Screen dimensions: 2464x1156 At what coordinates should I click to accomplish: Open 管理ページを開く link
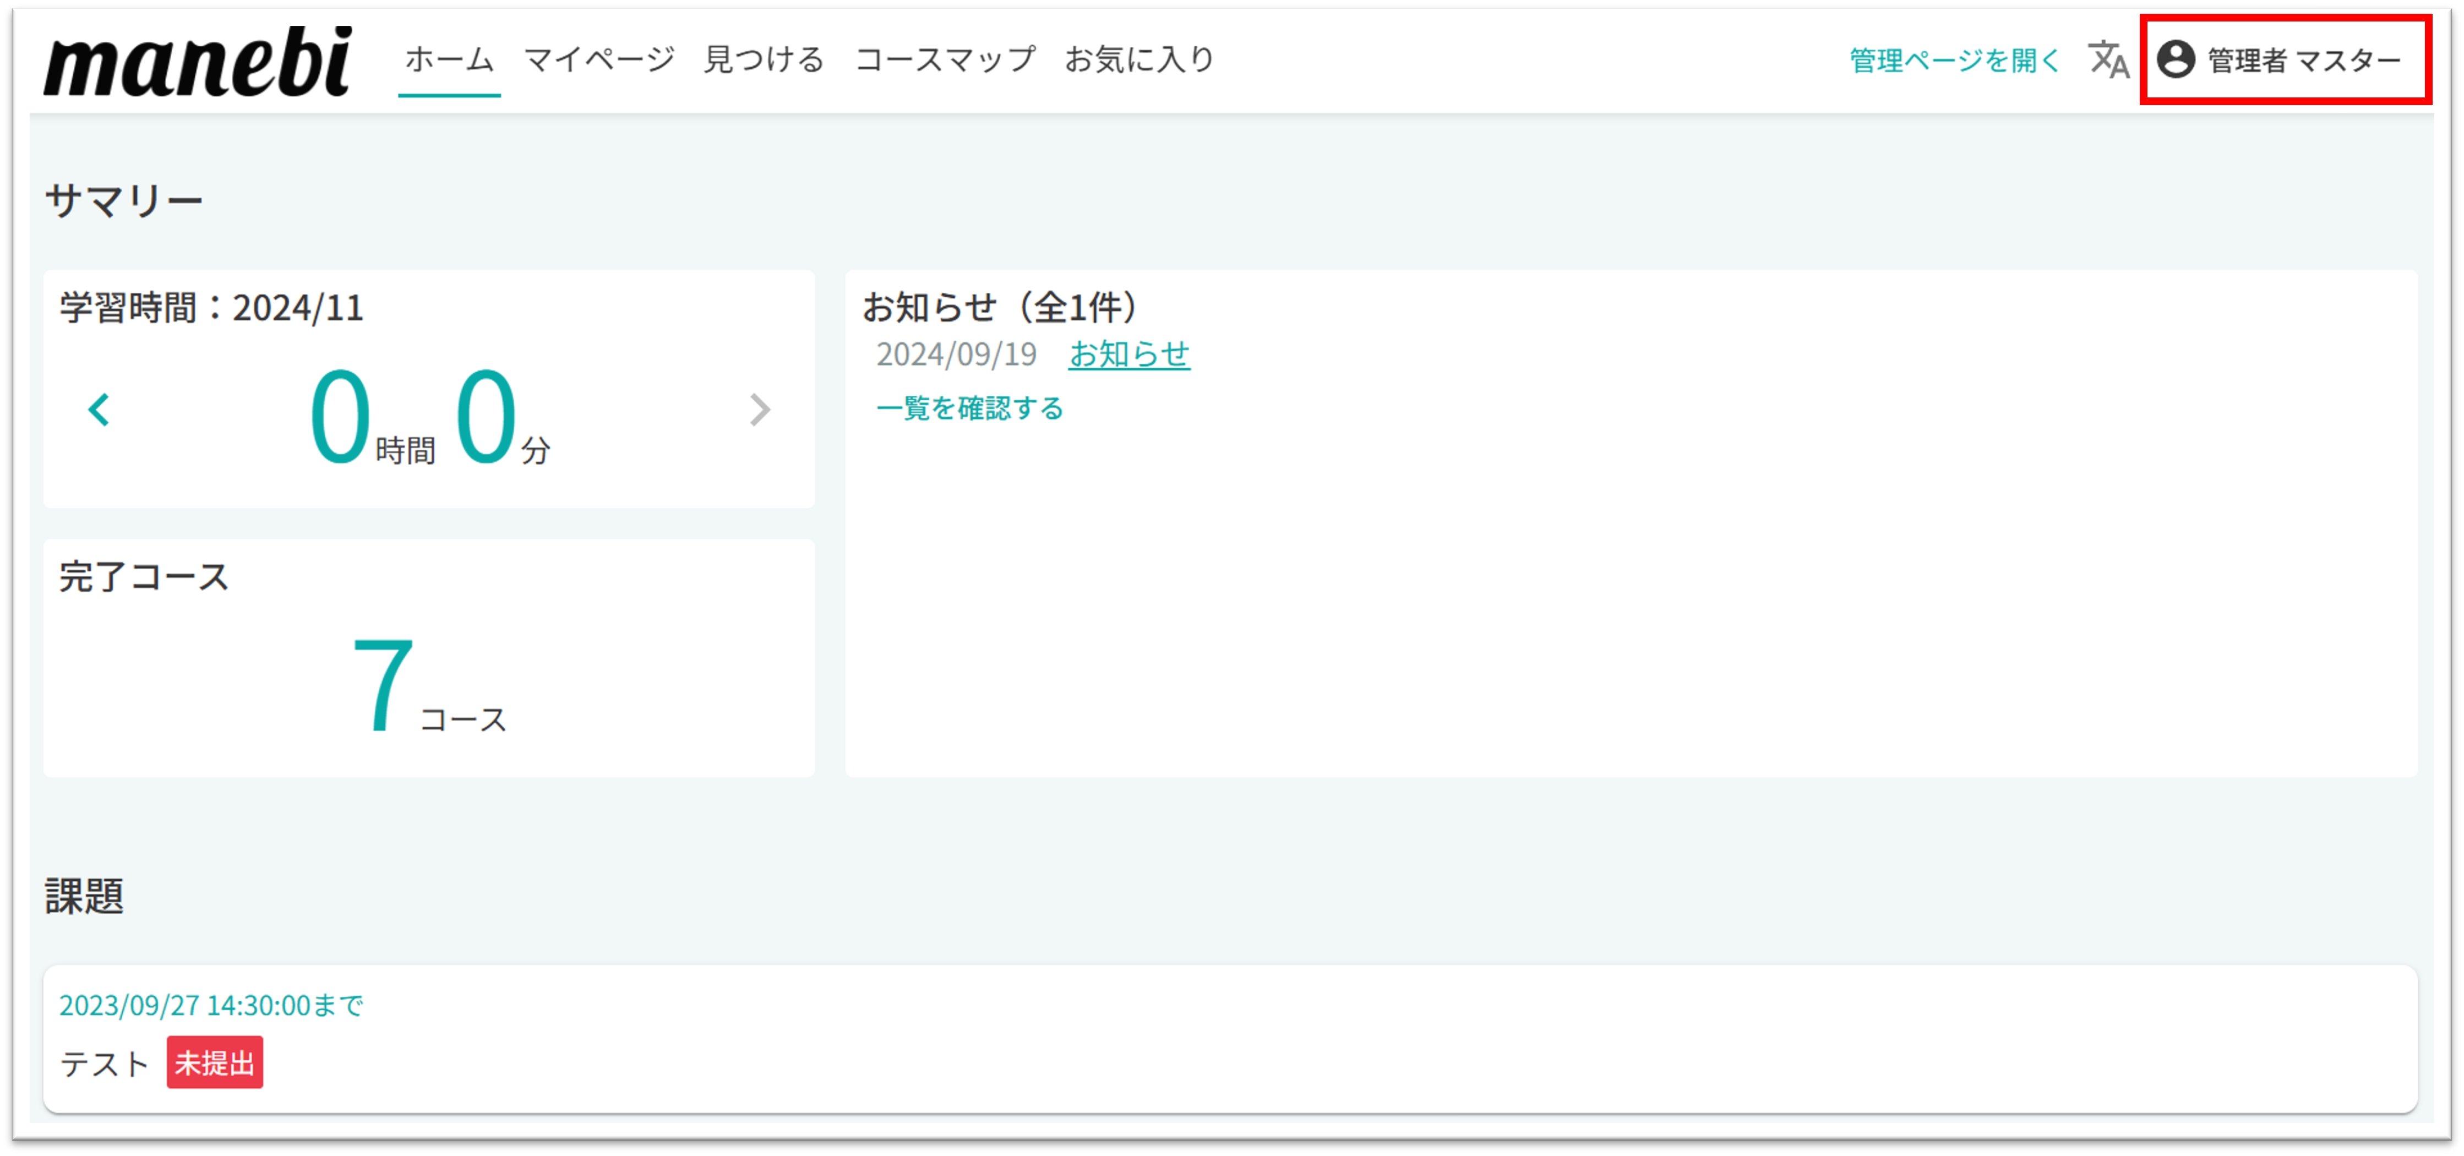coord(1954,60)
